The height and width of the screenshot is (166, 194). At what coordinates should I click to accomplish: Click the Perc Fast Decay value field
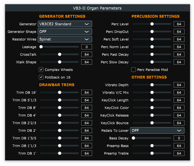click(179, 54)
